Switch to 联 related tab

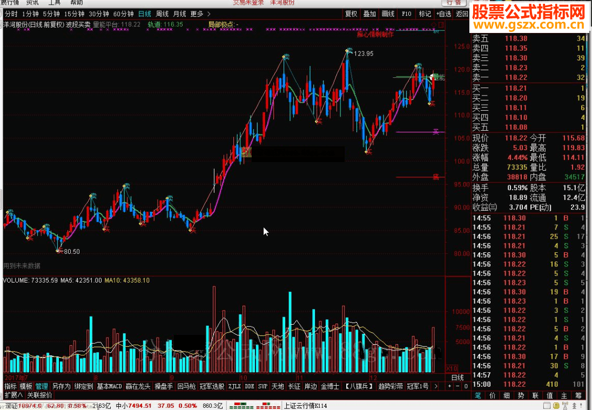(x=535, y=395)
